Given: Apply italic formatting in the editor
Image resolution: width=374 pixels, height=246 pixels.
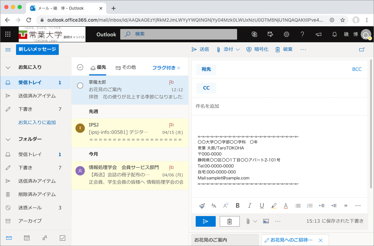Looking at the screenshot, I should pos(250,206).
